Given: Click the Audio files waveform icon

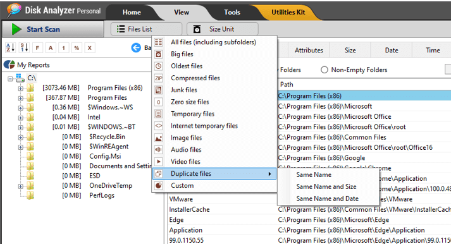Looking at the screenshot, I should click(159, 150).
